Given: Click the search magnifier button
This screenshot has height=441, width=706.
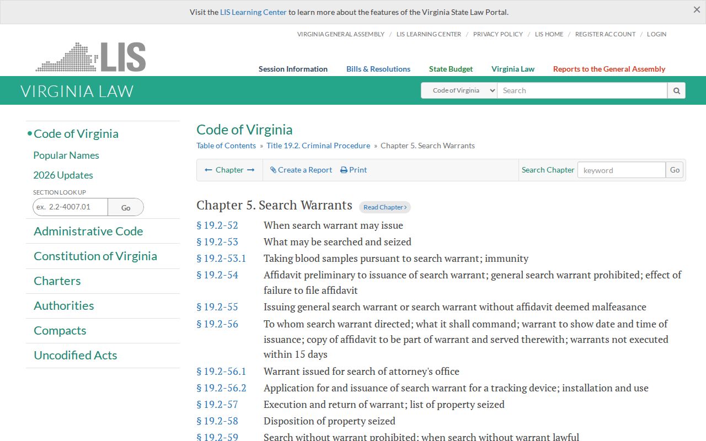Looking at the screenshot, I should pos(676,90).
